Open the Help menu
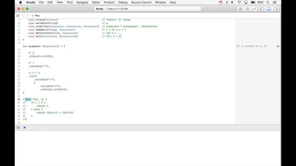The height and width of the screenshot is (166, 296). 173,2
